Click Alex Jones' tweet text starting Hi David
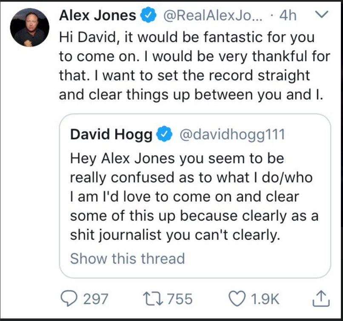 pyautogui.click(x=194, y=66)
